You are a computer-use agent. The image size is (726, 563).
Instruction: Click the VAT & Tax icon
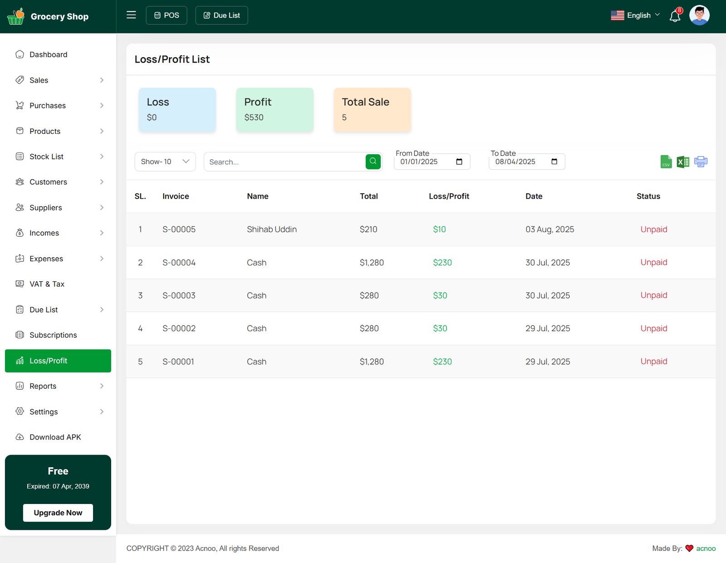coord(20,284)
